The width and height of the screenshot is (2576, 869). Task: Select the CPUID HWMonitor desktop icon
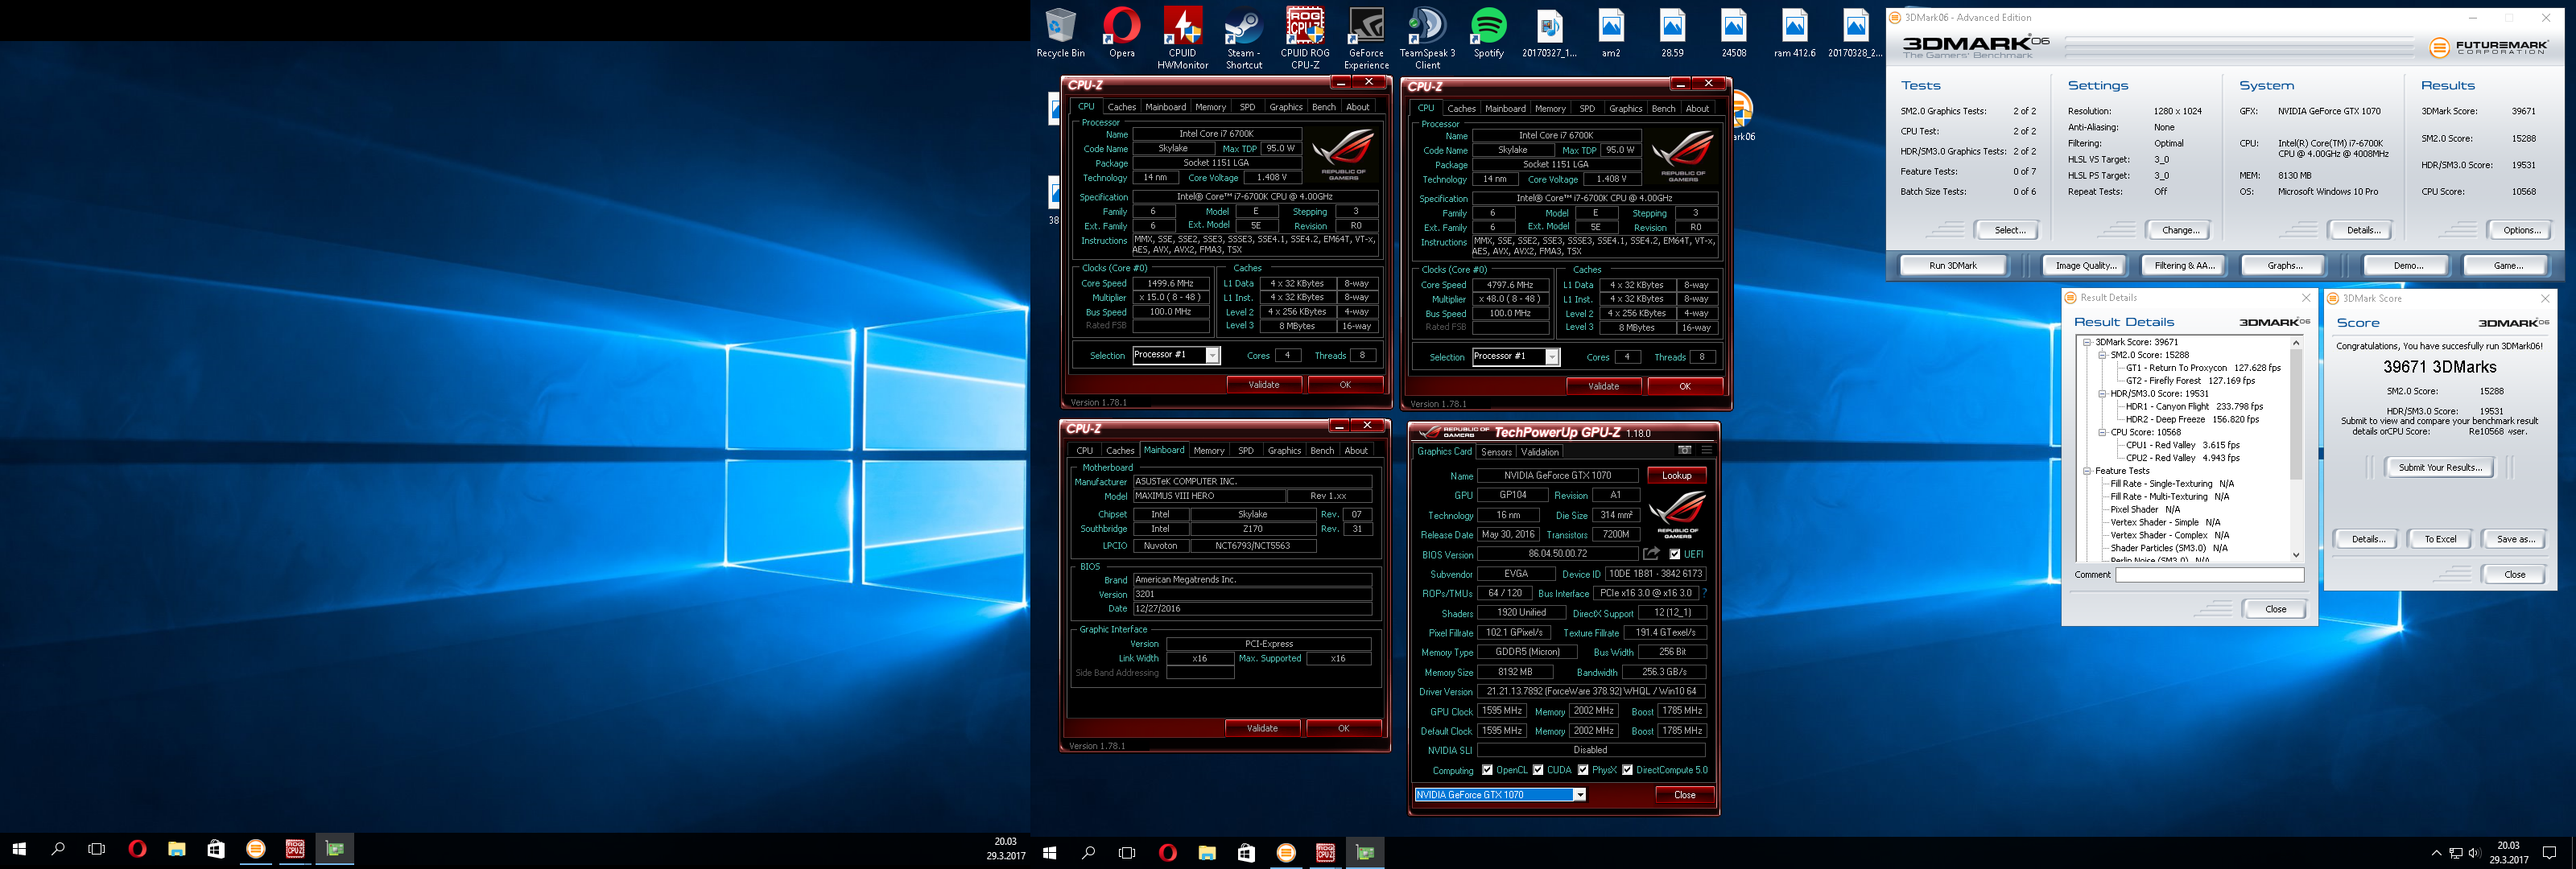(1182, 39)
